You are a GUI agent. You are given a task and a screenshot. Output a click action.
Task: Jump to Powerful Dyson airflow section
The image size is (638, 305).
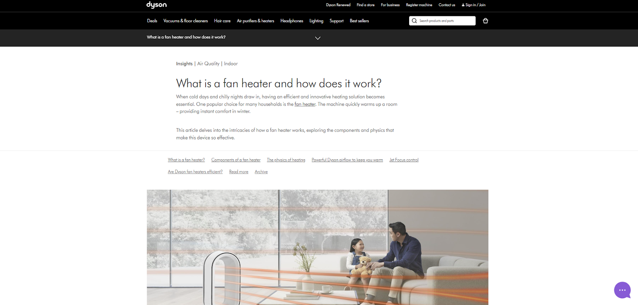click(347, 160)
